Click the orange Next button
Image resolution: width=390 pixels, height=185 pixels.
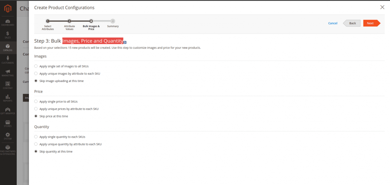371,23
